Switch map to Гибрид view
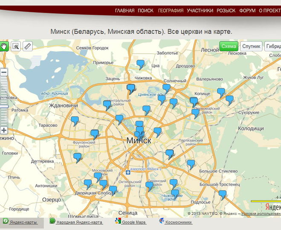Viewport: 281px width, 230px height. point(273,47)
